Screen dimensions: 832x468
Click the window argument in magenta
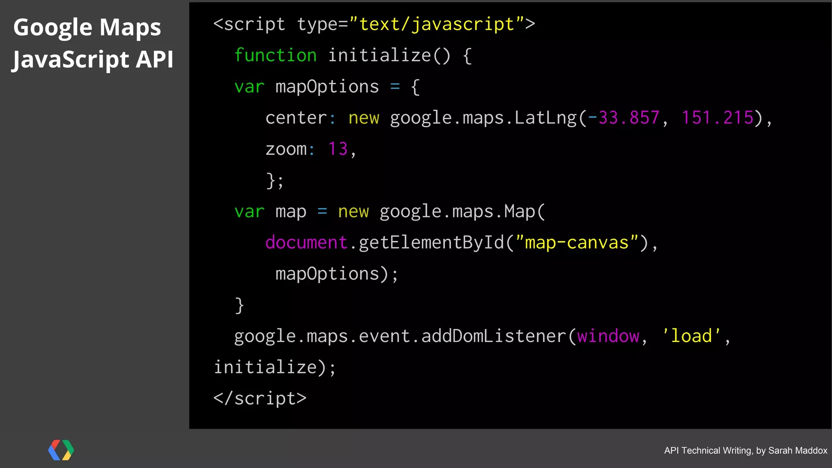608,336
